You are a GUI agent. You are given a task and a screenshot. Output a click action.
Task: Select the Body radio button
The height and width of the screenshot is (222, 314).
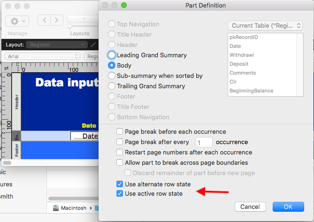tap(112, 65)
